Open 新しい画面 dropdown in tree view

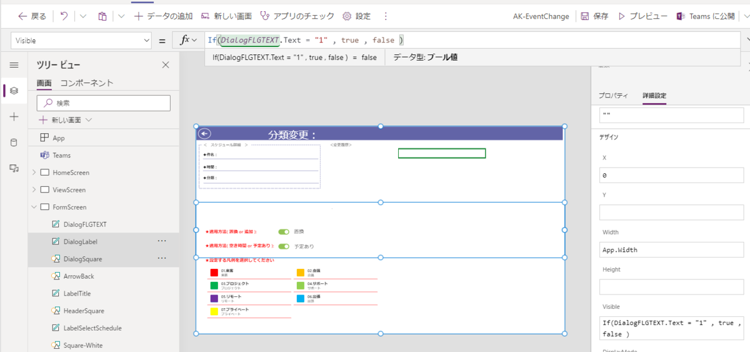point(65,120)
